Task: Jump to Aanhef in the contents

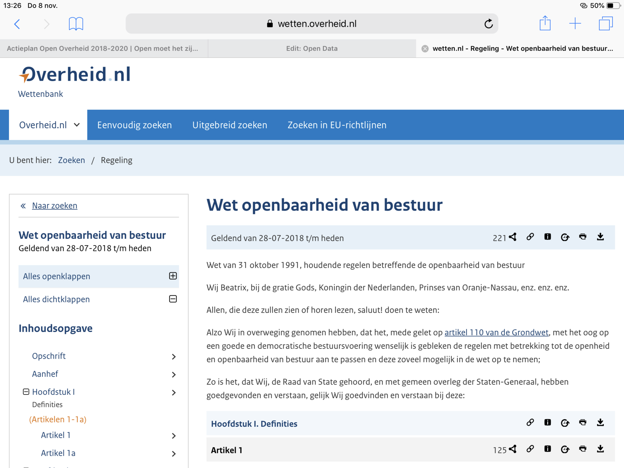Action: pos(45,374)
